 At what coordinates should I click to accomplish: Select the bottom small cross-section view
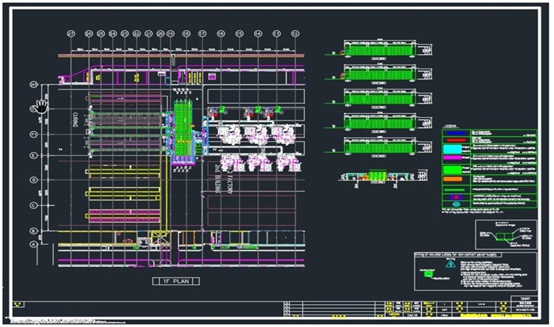(378, 176)
